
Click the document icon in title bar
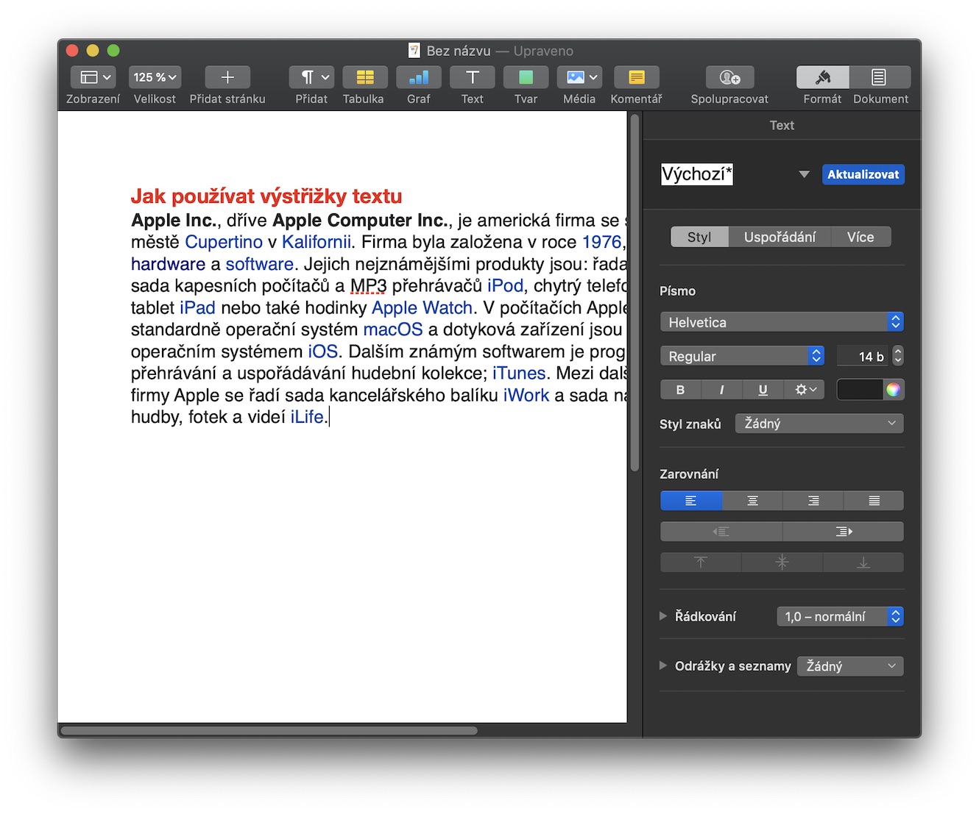tap(414, 51)
